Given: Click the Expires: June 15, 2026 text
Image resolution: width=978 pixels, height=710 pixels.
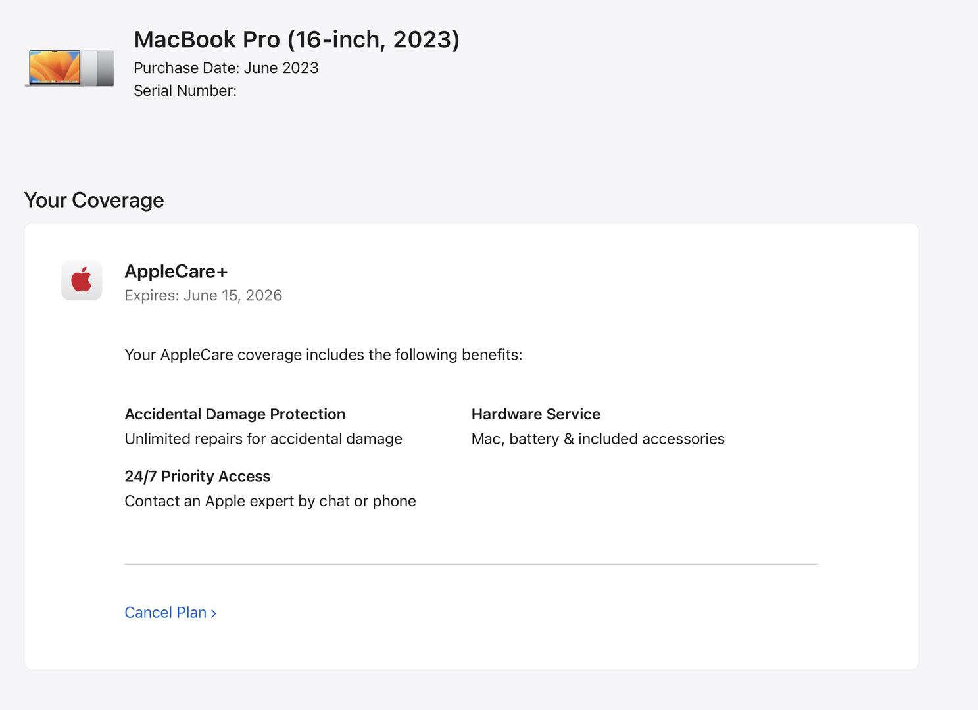Looking at the screenshot, I should 203,295.
